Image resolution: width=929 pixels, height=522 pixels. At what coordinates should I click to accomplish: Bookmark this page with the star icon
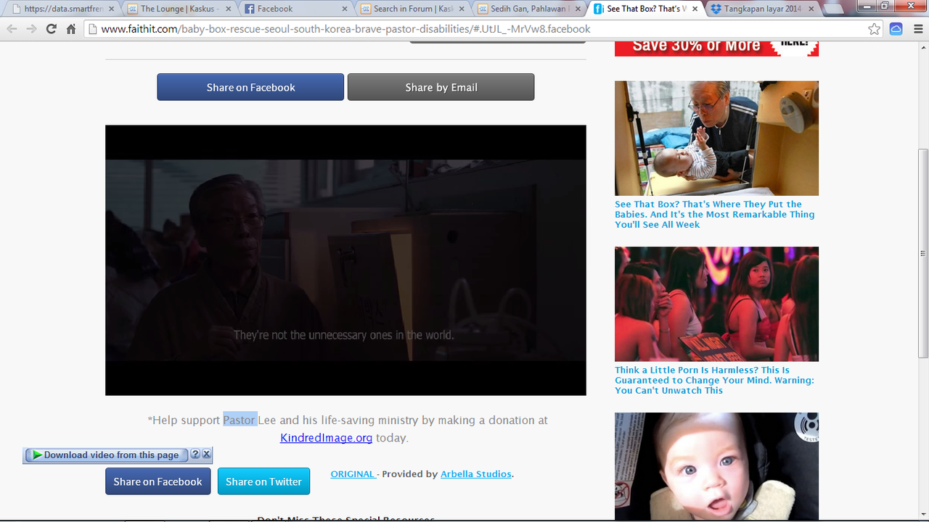(x=875, y=29)
